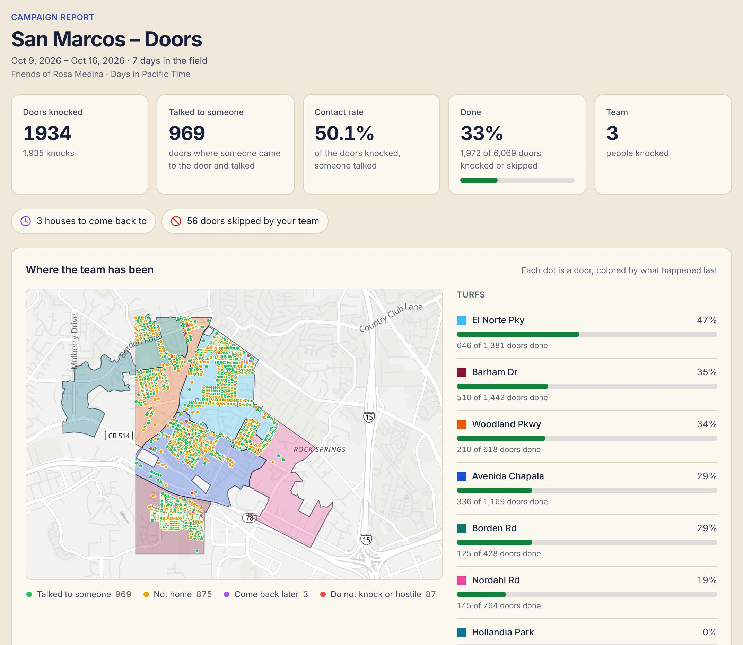Image resolution: width=743 pixels, height=645 pixels.
Task: Select the El Norte Pky light-blue swatch
Action: pyautogui.click(x=461, y=320)
